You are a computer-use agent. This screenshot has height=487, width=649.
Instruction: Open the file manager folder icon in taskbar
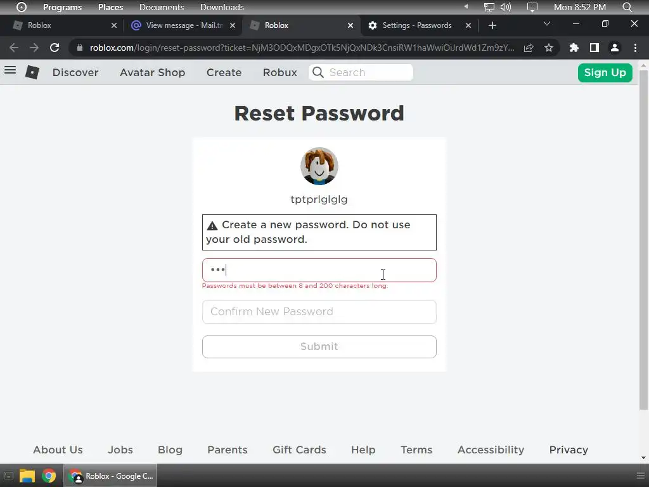coord(27,476)
